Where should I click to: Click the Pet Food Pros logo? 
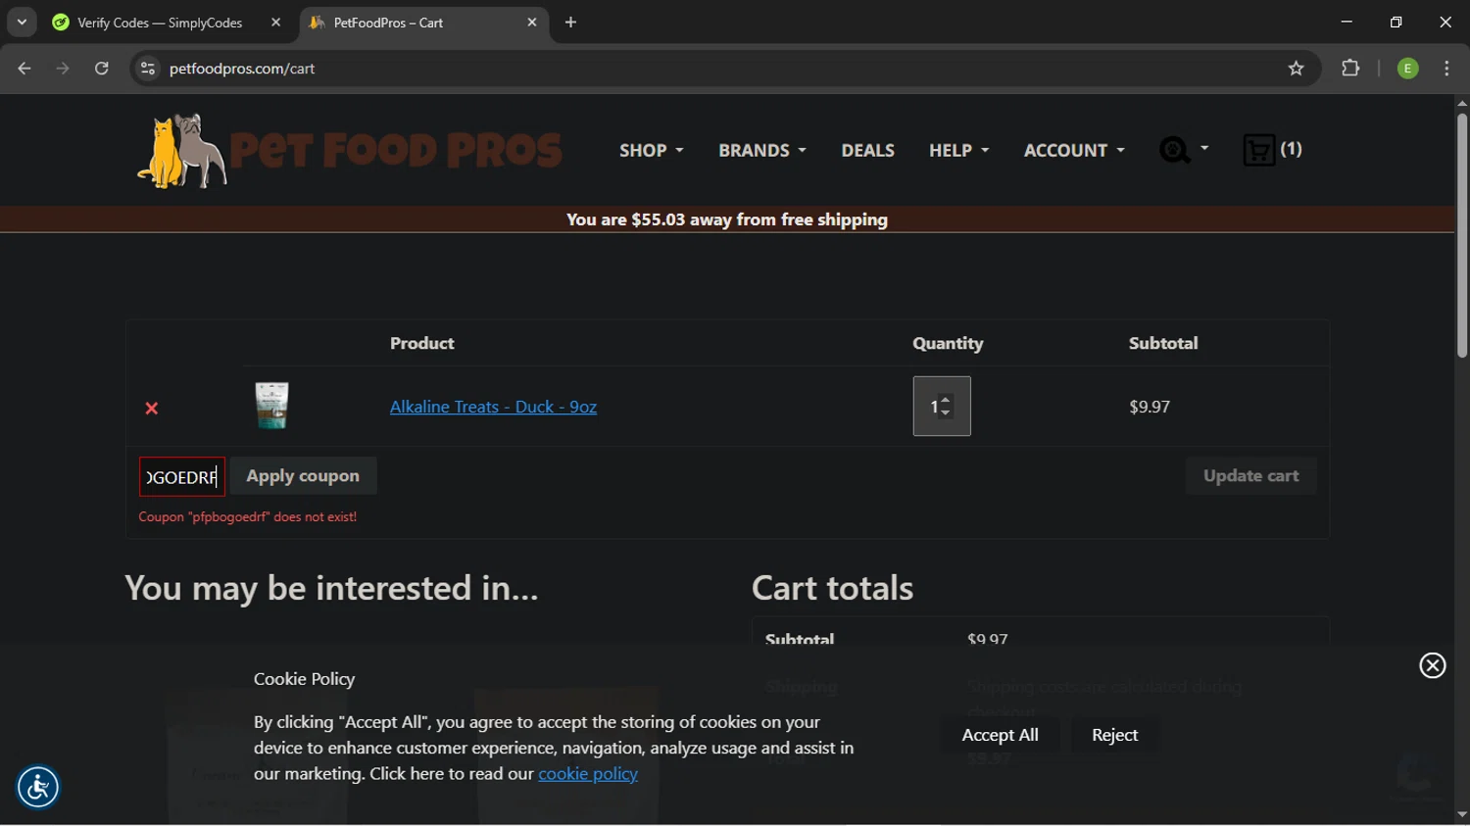(x=349, y=150)
